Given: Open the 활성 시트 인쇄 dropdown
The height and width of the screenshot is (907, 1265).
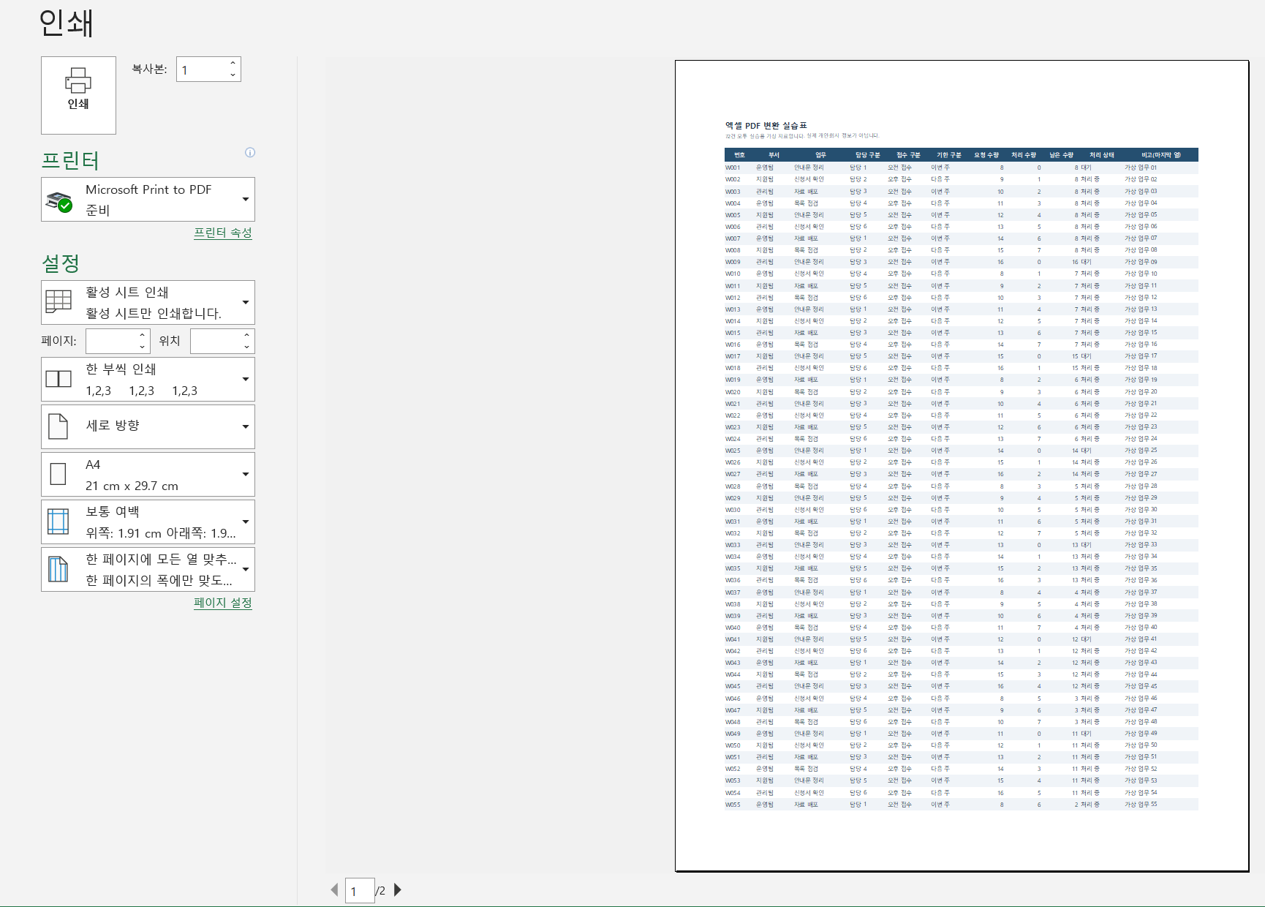Looking at the screenshot, I should pyautogui.click(x=148, y=302).
